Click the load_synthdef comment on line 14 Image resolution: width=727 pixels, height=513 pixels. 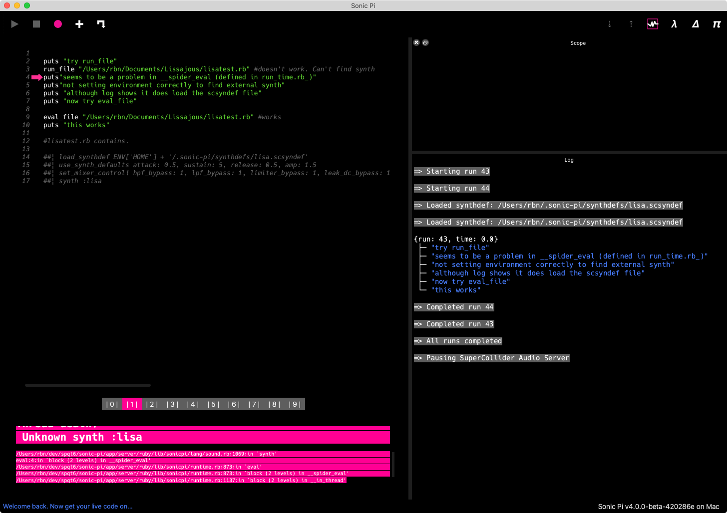click(x=176, y=157)
